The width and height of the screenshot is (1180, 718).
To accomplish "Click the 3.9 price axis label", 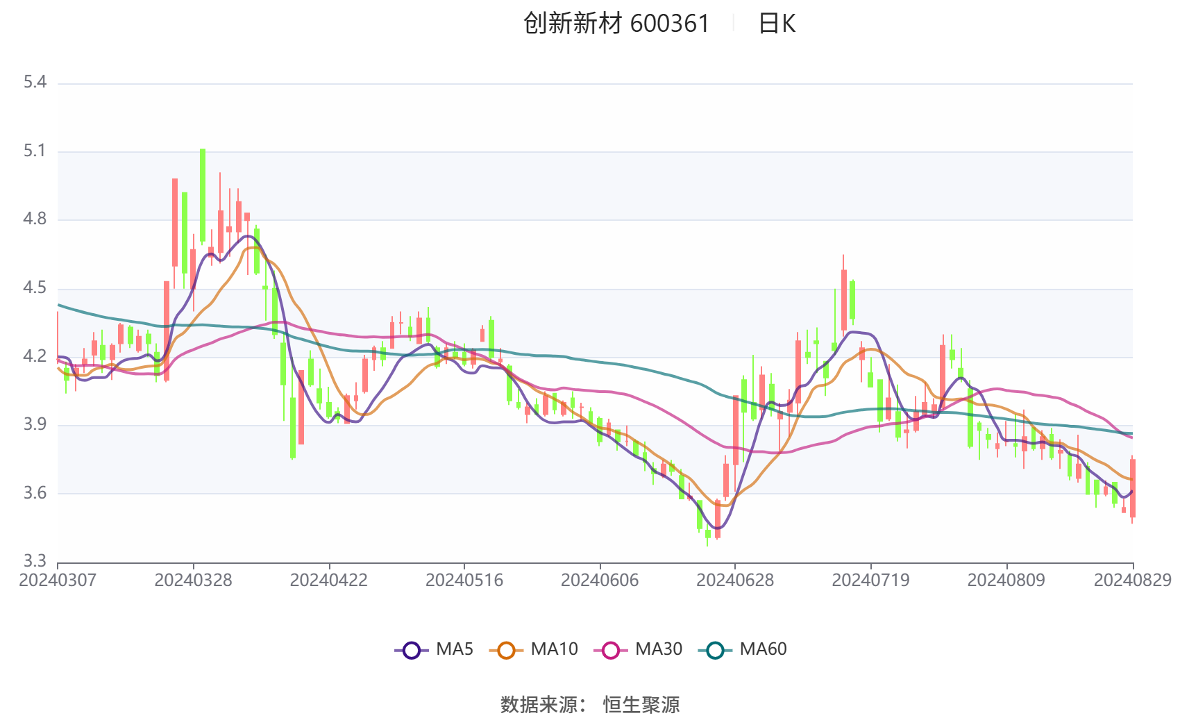I will click(x=35, y=424).
